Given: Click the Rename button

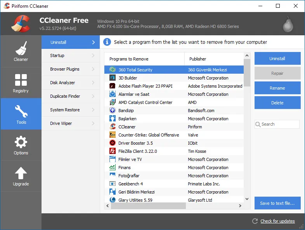Looking at the screenshot, I should [x=277, y=88].
